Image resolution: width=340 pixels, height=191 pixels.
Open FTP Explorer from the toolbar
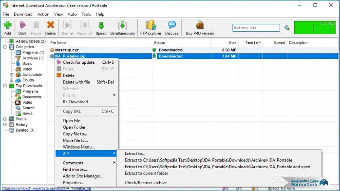[x=151, y=28]
